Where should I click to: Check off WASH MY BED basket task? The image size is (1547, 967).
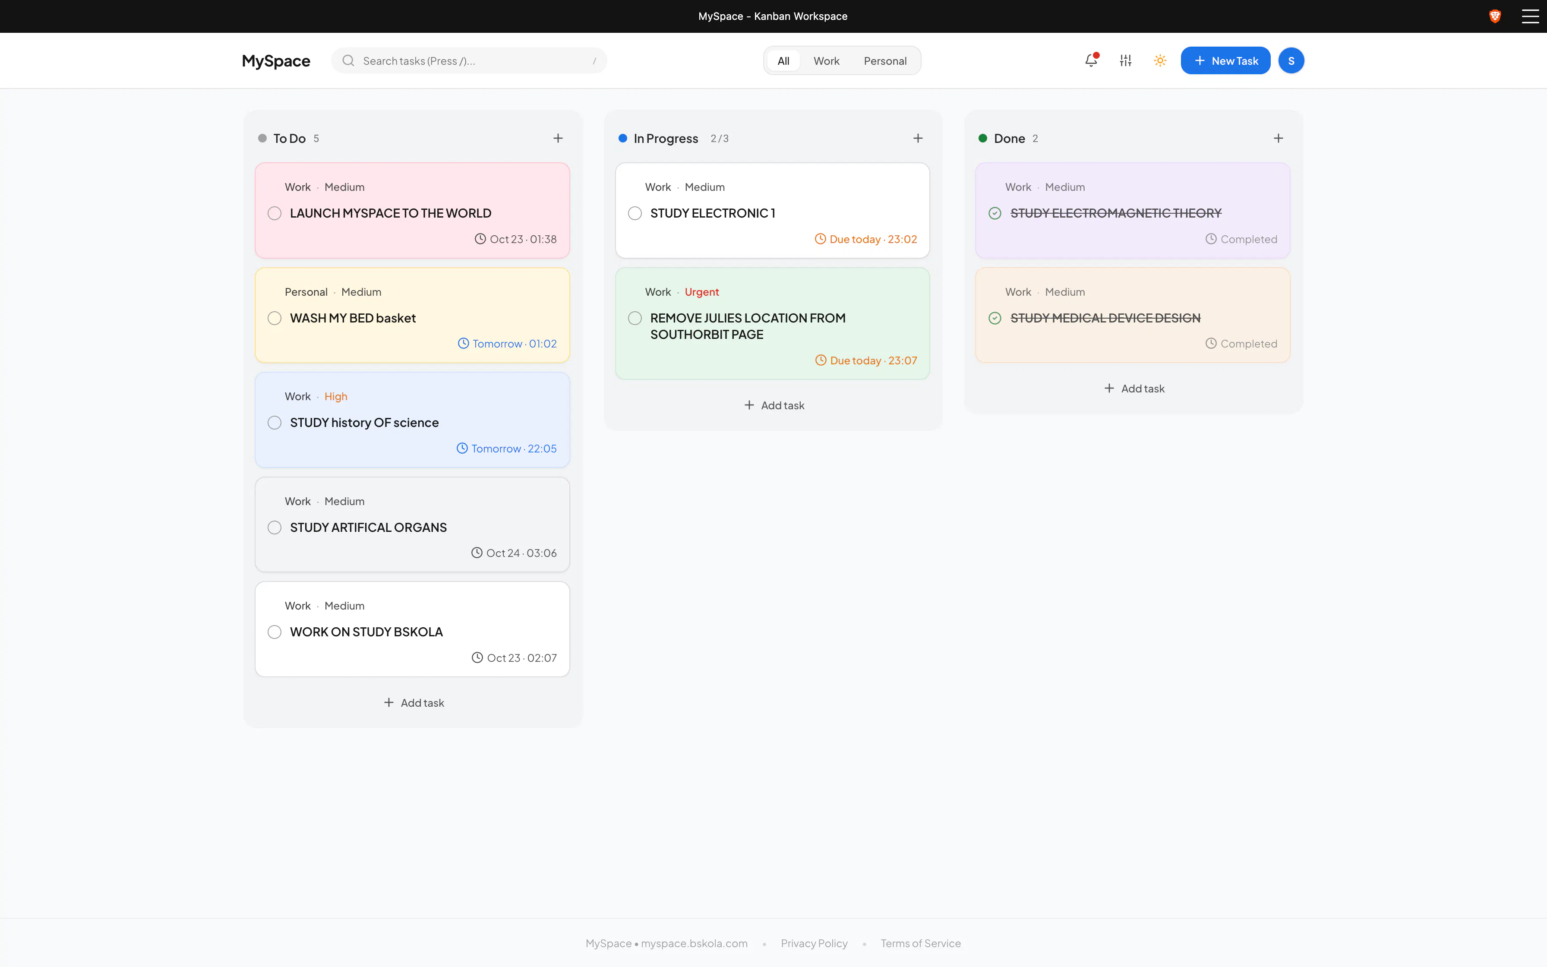pyautogui.click(x=274, y=319)
